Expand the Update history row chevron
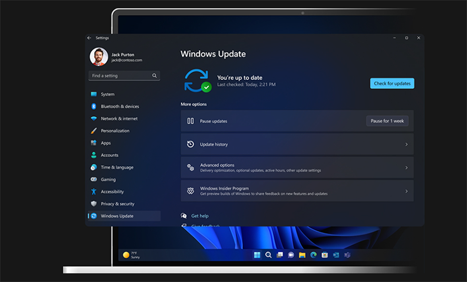The height and width of the screenshot is (282, 467). pos(406,145)
